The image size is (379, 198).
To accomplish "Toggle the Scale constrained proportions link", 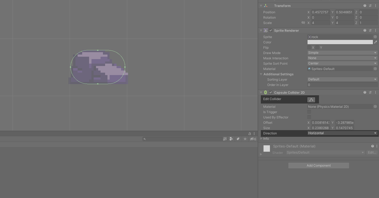I will click(x=303, y=23).
